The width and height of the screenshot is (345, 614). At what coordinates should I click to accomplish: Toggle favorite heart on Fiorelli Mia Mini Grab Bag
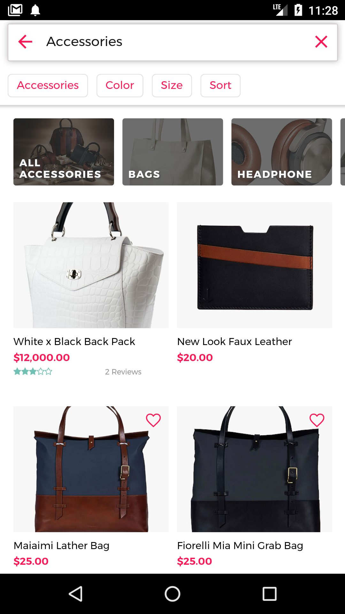tap(317, 420)
